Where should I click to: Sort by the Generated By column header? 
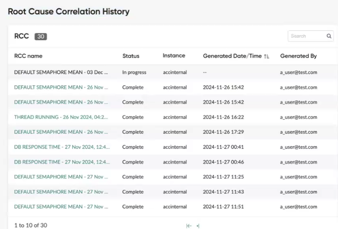[298, 56]
